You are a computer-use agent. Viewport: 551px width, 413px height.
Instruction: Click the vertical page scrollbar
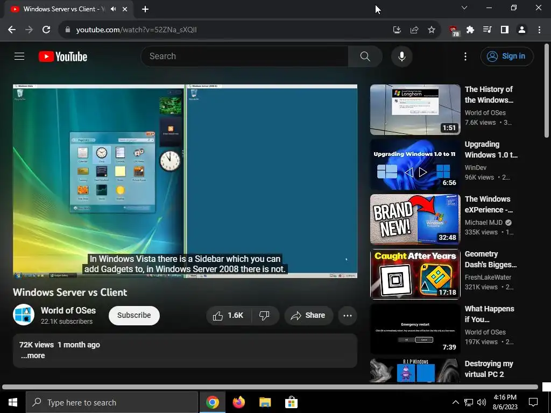pos(547,90)
